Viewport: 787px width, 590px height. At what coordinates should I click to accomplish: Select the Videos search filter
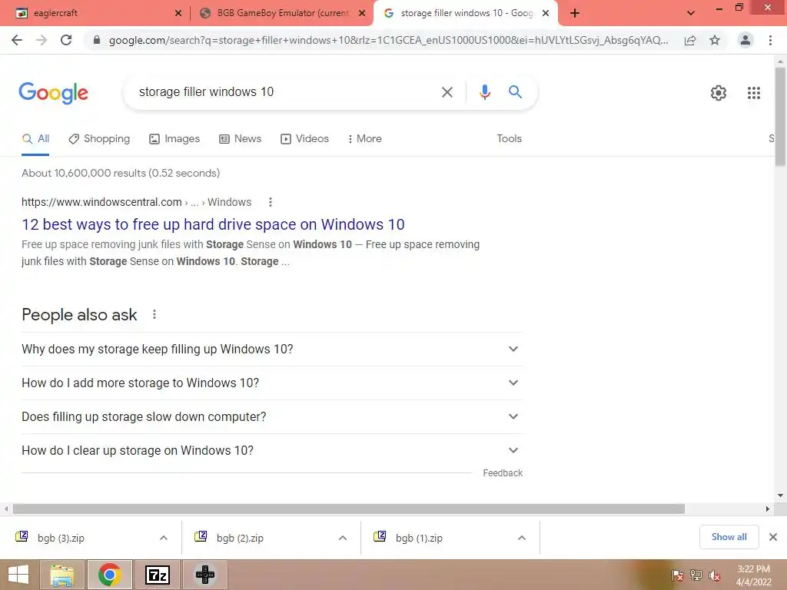coord(304,139)
